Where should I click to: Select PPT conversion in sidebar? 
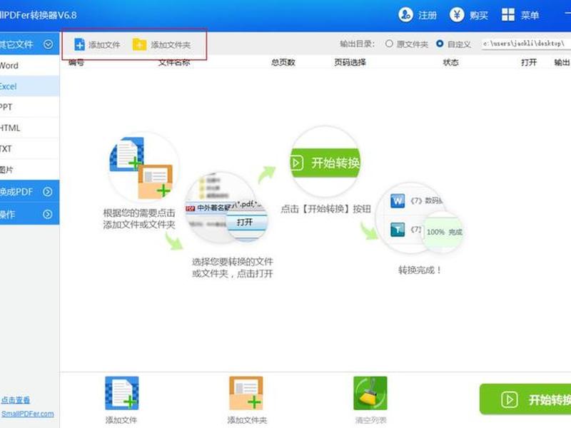(x=29, y=107)
